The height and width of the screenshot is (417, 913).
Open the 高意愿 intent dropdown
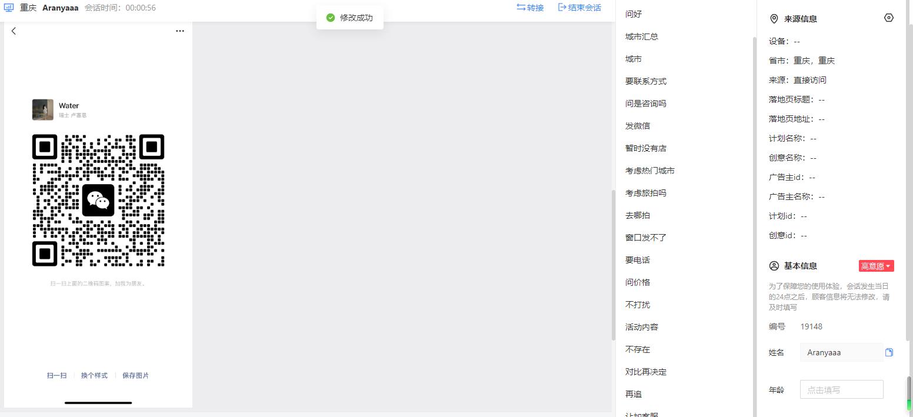[876, 266]
